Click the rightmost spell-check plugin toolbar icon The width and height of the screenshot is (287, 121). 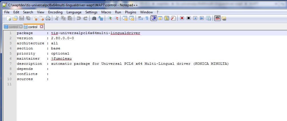tap(224, 18)
